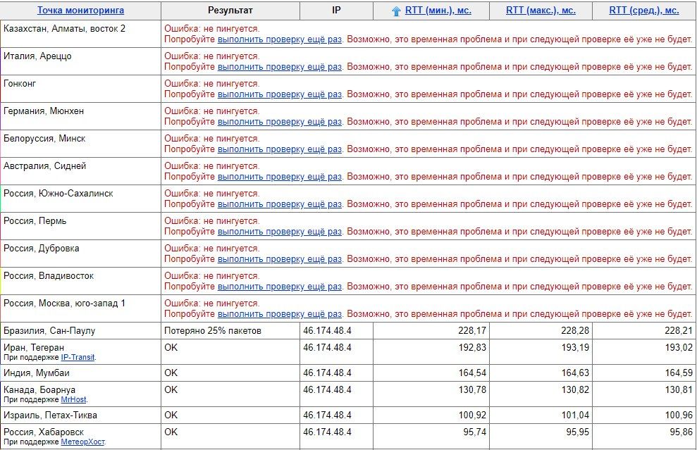Click average RTT value 100,96
The height and width of the screenshot is (450, 697).
tap(679, 415)
